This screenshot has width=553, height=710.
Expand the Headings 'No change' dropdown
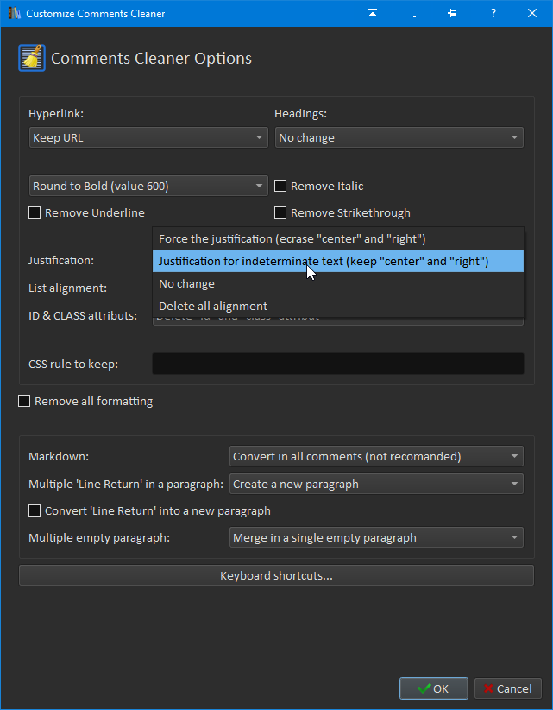399,137
